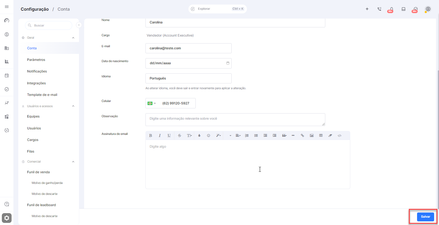Clear formatting with eraser icon
Screen dimensions: 439x225
[330, 135]
